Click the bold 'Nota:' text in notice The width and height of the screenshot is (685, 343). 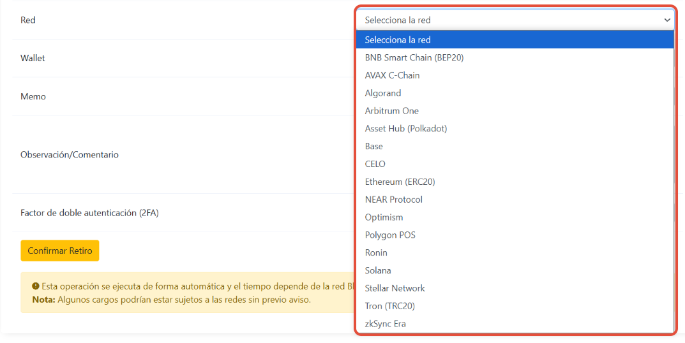(44, 300)
